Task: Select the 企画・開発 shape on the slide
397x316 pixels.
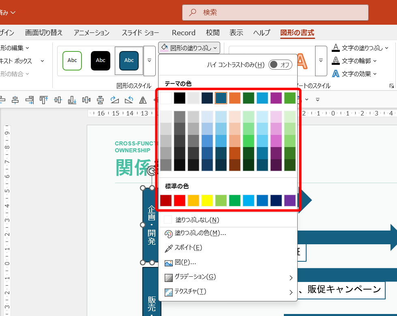Action: coord(151,225)
